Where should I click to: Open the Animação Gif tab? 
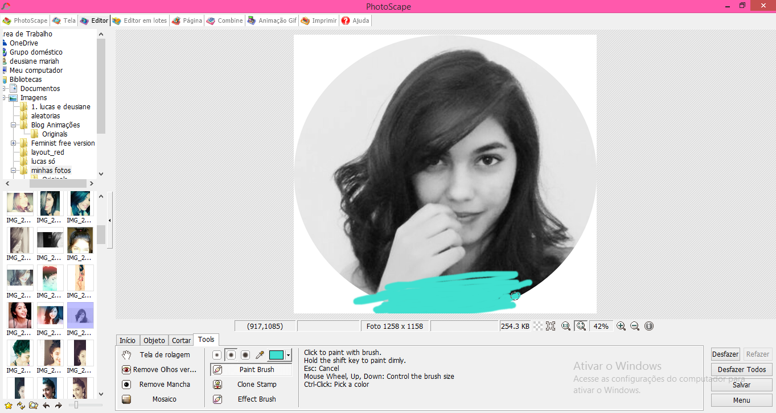click(x=272, y=20)
